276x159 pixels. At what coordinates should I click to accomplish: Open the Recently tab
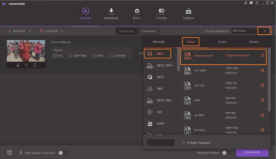click(158, 42)
